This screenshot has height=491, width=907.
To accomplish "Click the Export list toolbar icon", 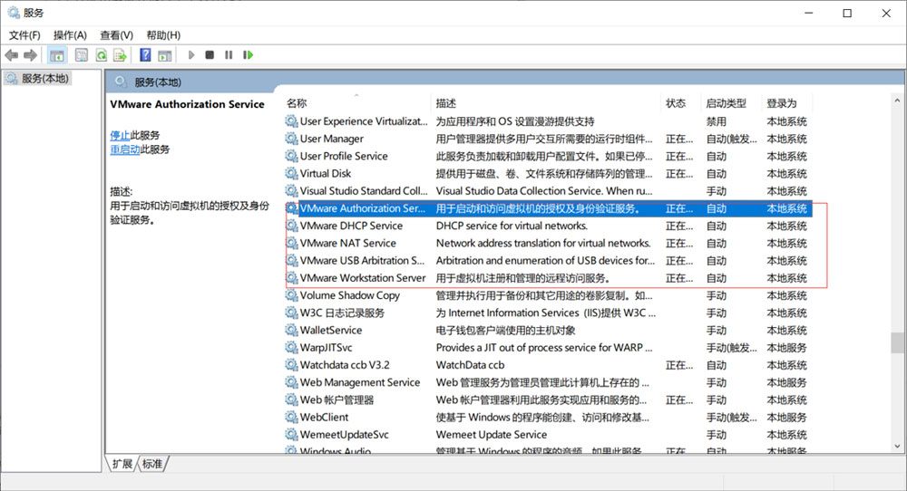I will 120,55.
